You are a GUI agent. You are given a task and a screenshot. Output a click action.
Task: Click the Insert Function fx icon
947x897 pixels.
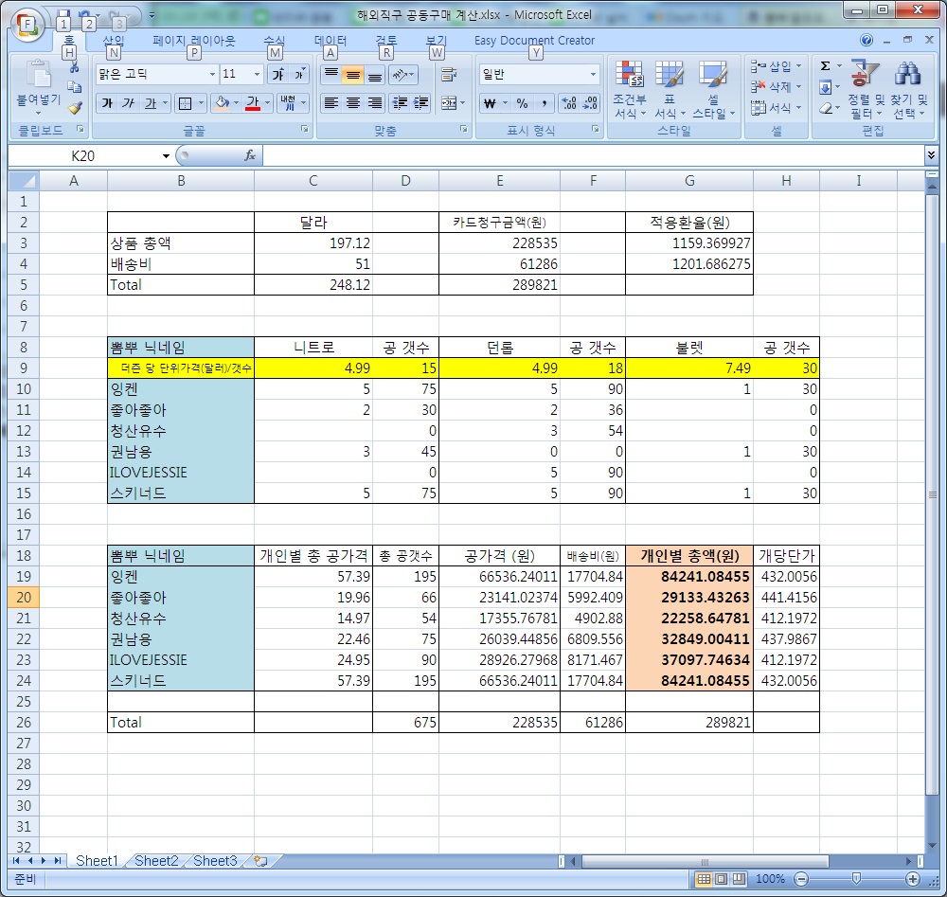tap(250, 155)
